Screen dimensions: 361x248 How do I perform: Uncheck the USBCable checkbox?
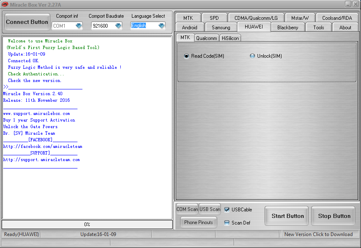pyautogui.click(x=227, y=210)
